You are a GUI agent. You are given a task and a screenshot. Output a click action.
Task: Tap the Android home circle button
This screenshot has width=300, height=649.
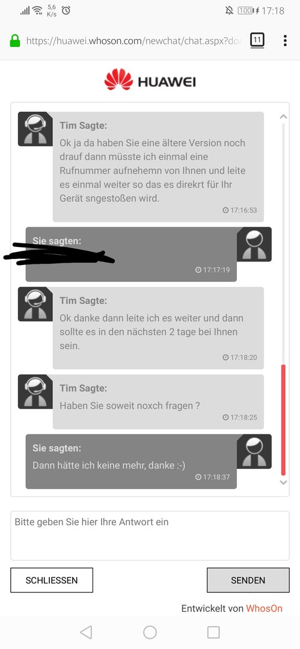tap(150, 632)
